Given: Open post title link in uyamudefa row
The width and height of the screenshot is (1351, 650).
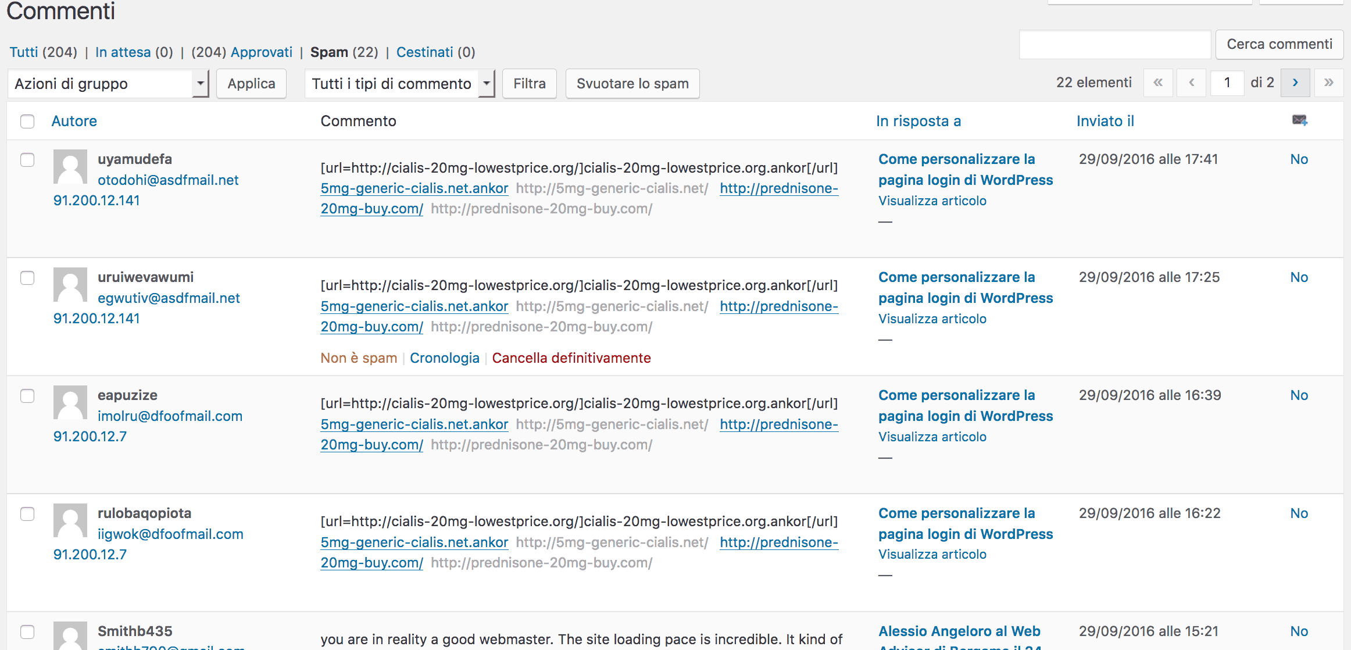Looking at the screenshot, I should point(966,170).
